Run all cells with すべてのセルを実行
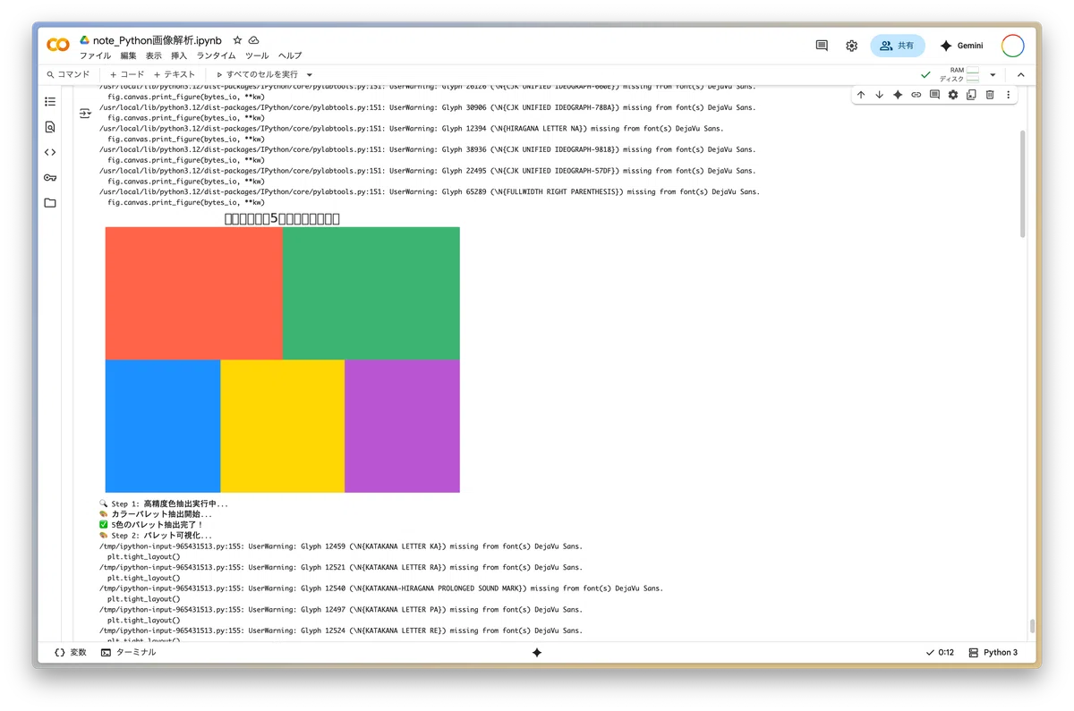 [257, 74]
